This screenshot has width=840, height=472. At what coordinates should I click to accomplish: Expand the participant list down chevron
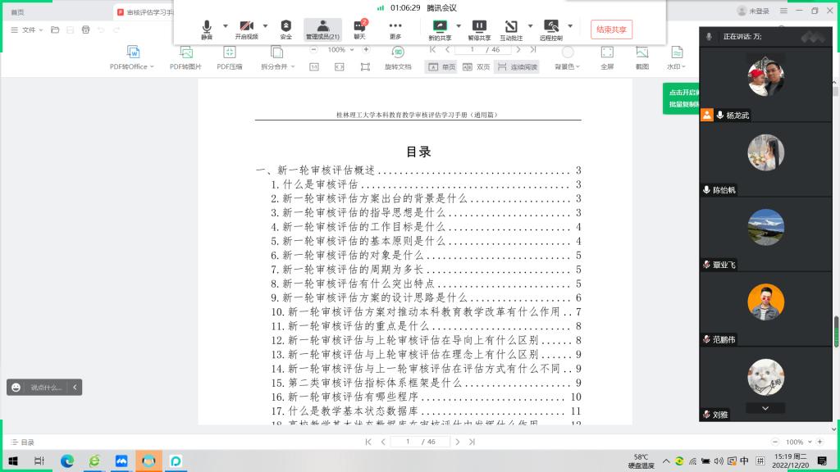pos(765,408)
